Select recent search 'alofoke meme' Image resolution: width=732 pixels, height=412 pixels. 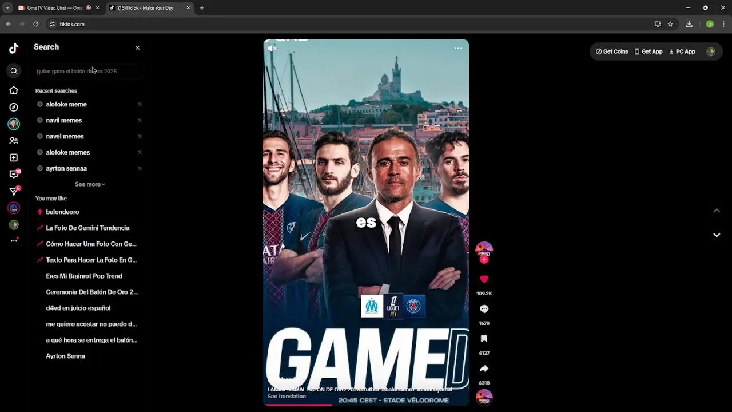point(66,104)
